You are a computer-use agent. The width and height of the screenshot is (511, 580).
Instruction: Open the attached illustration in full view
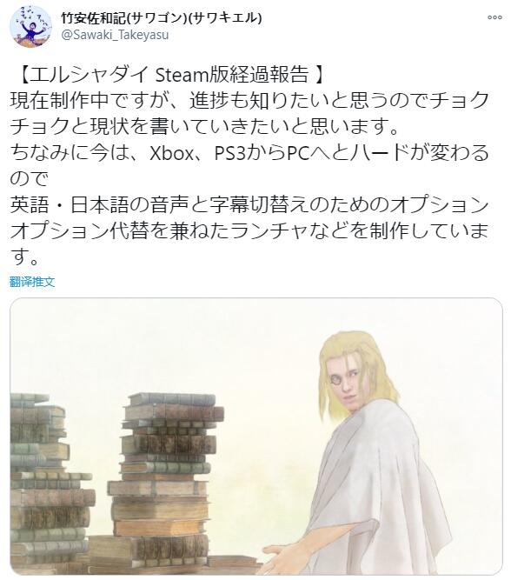point(255,437)
